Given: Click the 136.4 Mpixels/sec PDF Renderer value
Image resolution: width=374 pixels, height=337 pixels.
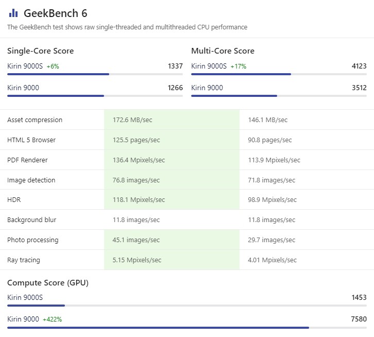Looking at the screenshot, I should click(139, 160).
